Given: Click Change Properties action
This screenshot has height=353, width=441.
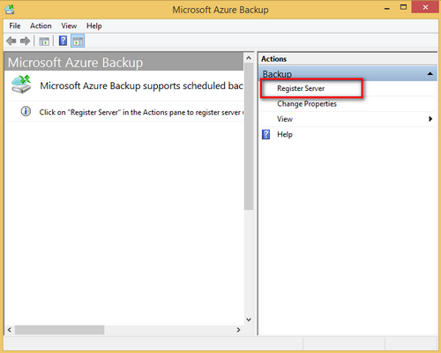Looking at the screenshot, I should pyautogui.click(x=307, y=103).
